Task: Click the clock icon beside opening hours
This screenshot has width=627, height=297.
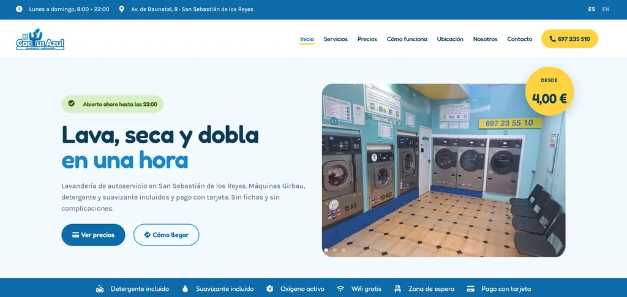Action: [x=19, y=9]
